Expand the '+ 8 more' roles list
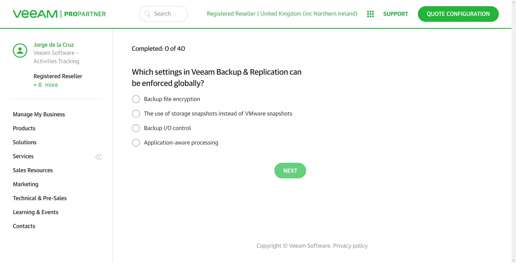Viewport: 516px width, 263px height. [x=46, y=85]
